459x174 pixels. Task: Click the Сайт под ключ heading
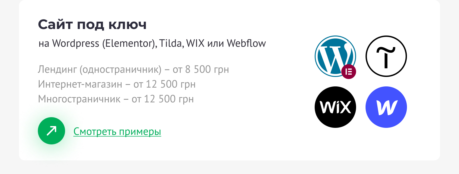click(92, 25)
